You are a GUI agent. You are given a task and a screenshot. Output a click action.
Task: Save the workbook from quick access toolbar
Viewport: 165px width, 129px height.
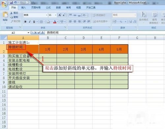[x=11, y=3]
